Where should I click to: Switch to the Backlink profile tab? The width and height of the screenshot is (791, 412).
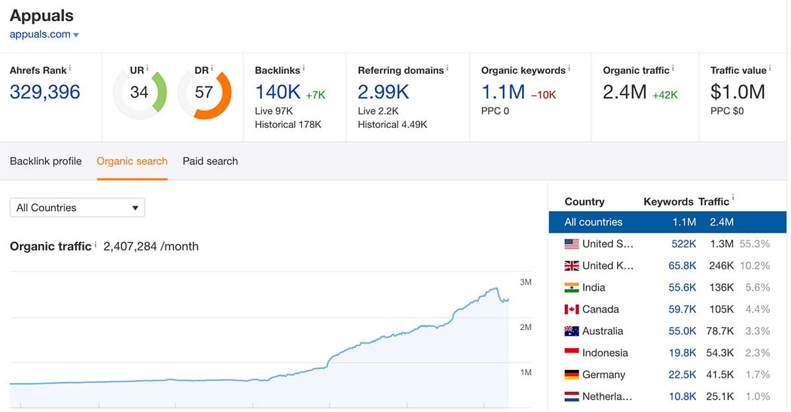[x=45, y=161]
